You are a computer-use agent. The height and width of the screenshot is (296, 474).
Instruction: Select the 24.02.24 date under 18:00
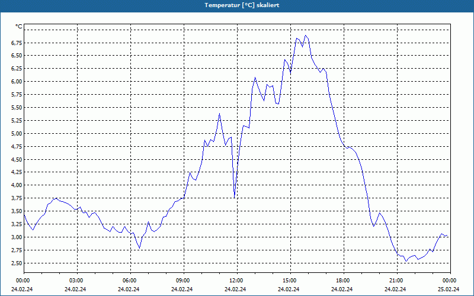pos(342,289)
